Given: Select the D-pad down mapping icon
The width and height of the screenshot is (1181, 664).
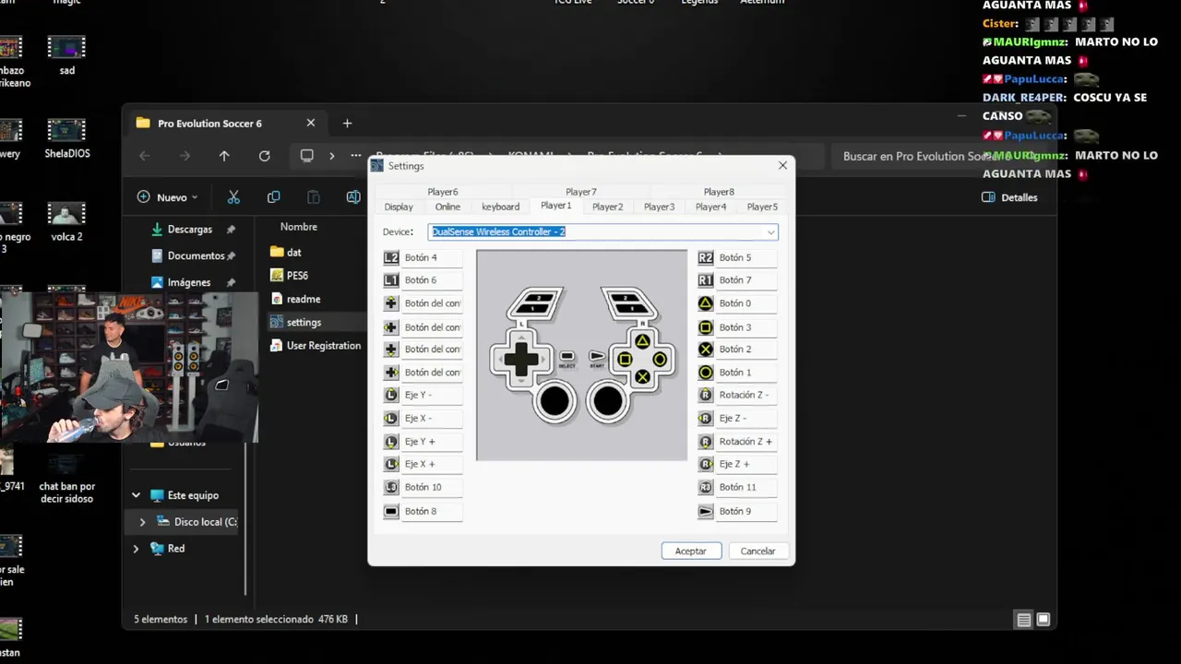Looking at the screenshot, I should pyautogui.click(x=391, y=350).
